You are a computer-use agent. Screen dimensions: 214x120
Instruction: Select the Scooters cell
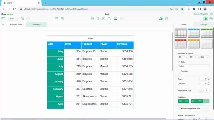(90, 90)
